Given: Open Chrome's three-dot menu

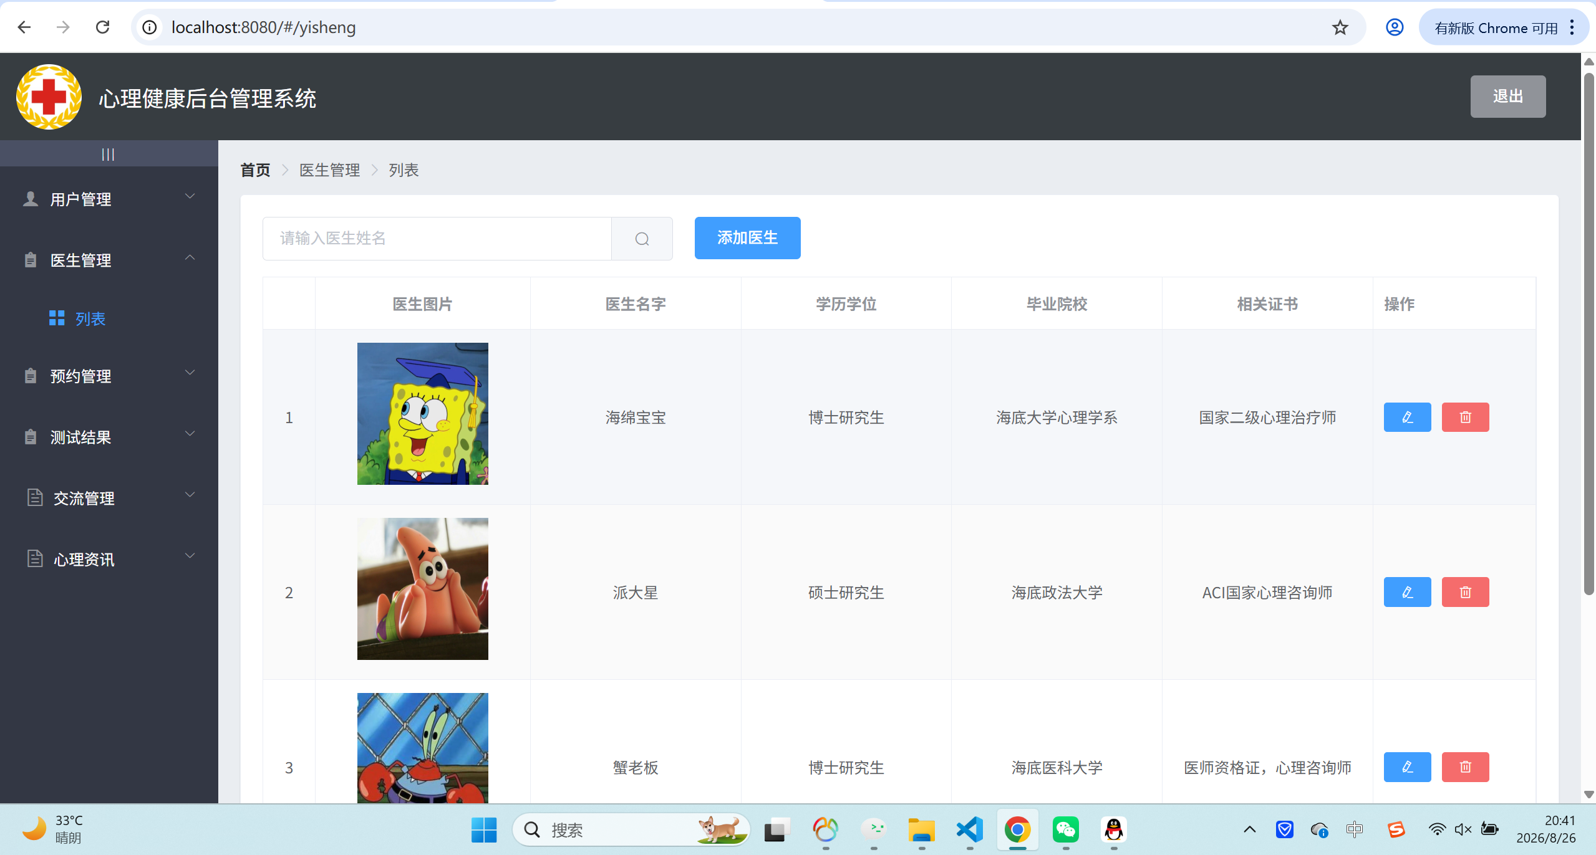Looking at the screenshot, I should tap(1572, 27).
